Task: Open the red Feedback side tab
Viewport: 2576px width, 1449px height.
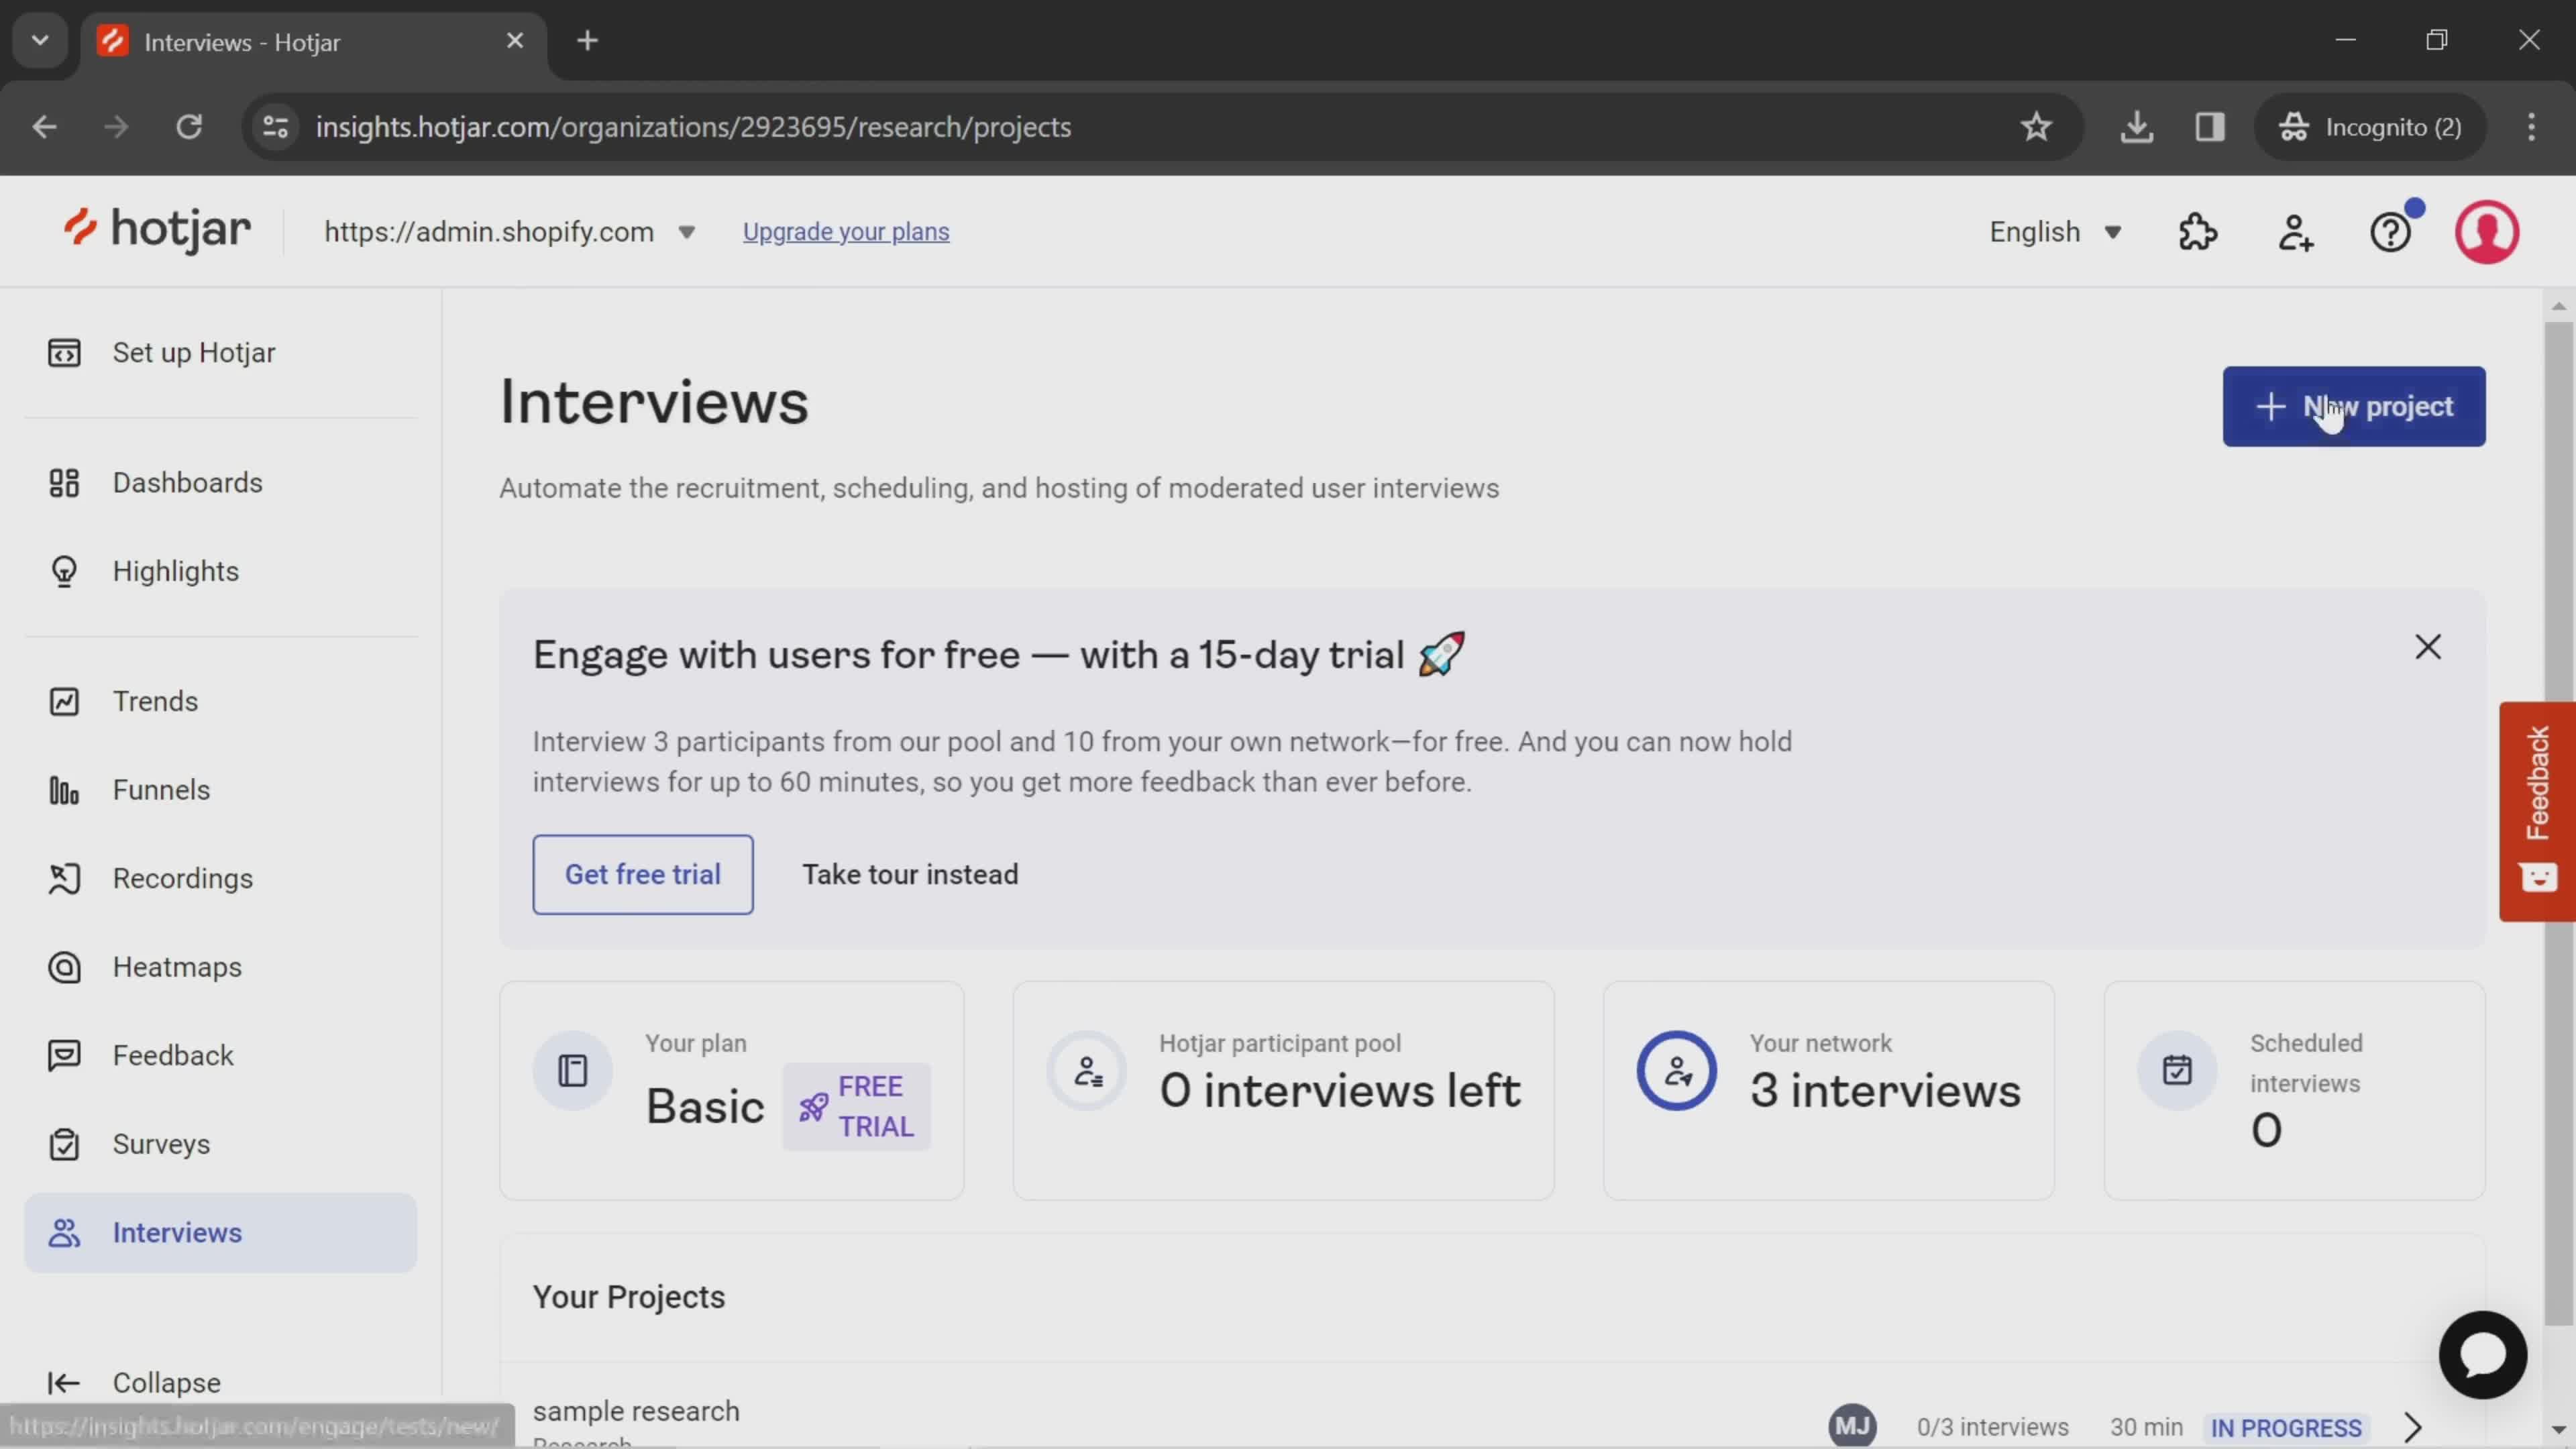Action: coord(2537,811)
